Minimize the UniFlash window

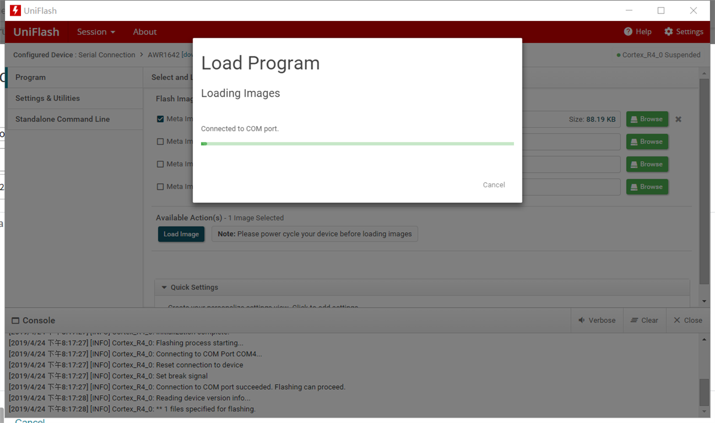click(629, 10)
